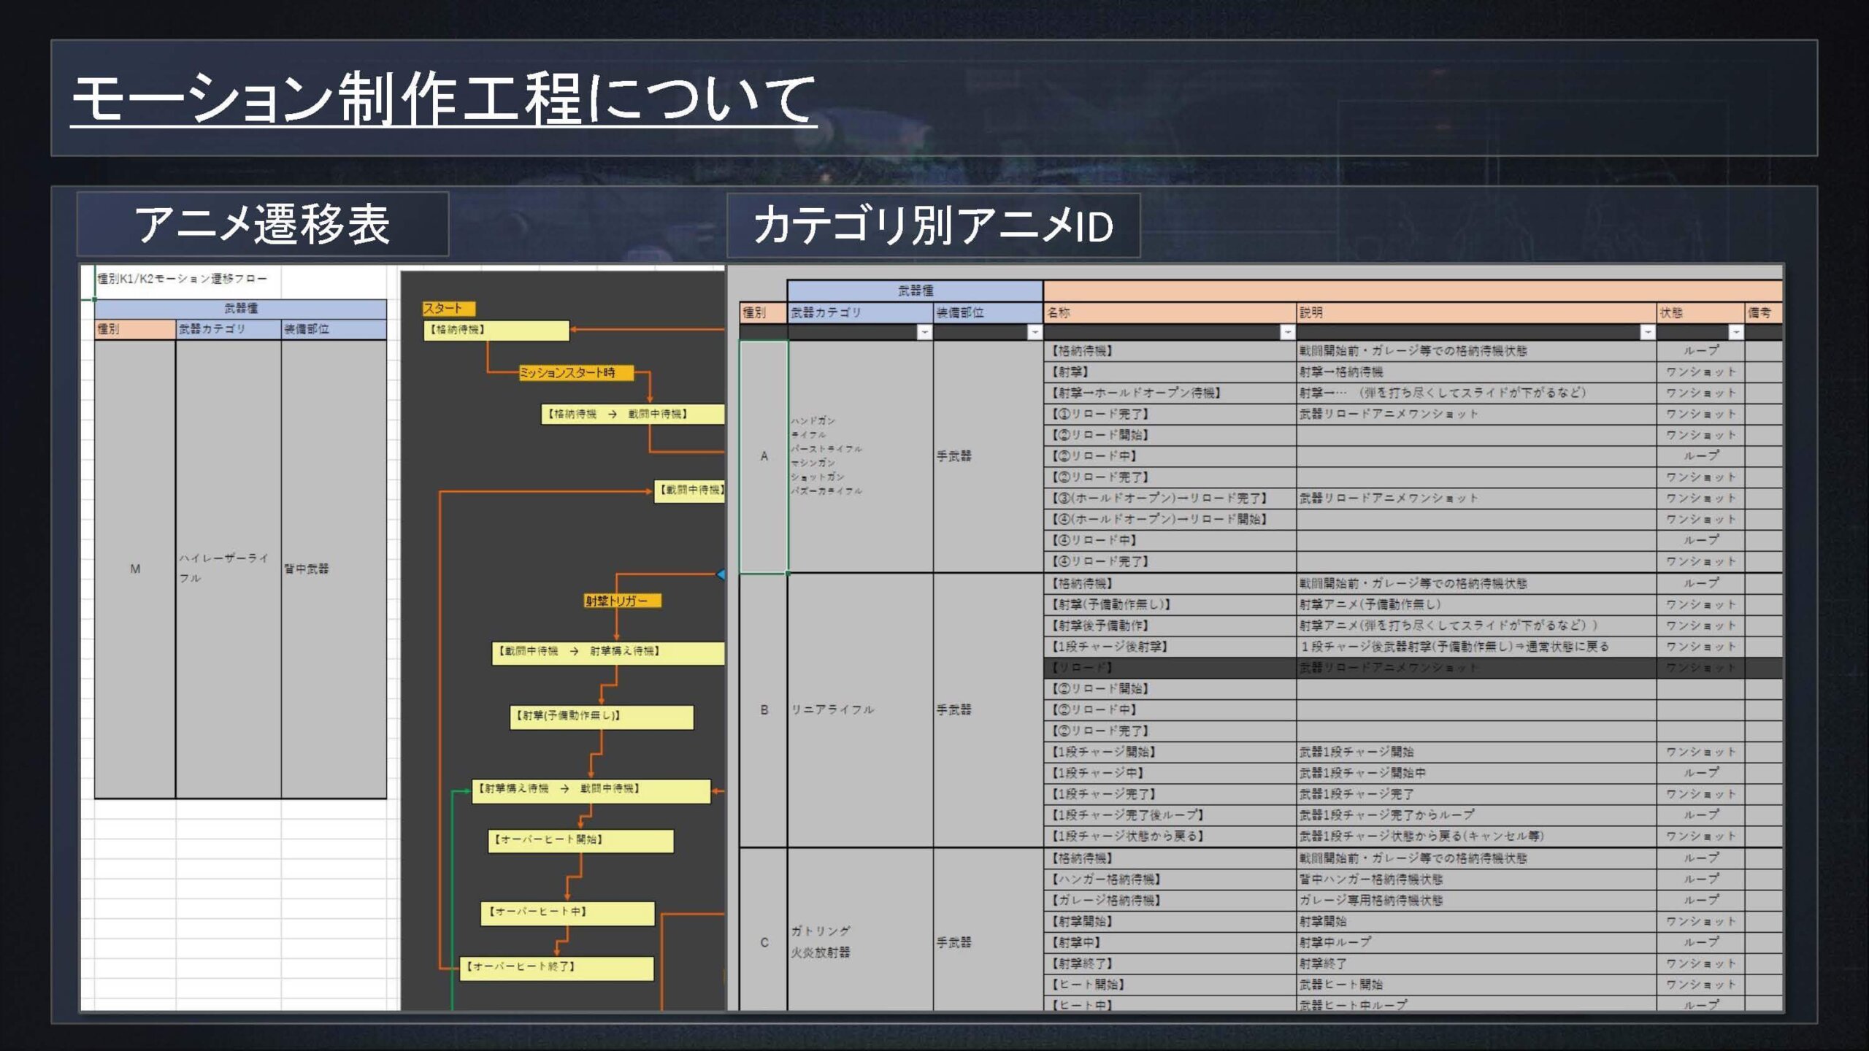Select the 【1段チャージ後射撃】 name cell
Screen dimensions: 1869x1051
pos(1170,647)
